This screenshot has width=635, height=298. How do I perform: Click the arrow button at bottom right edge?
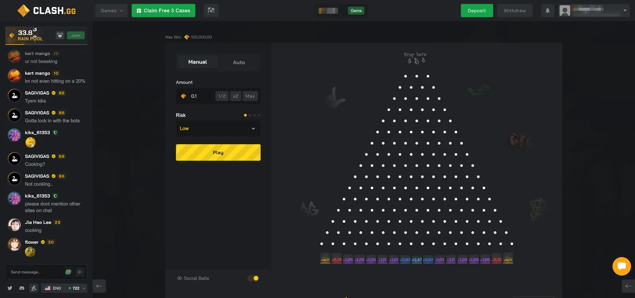coord(628,286)
